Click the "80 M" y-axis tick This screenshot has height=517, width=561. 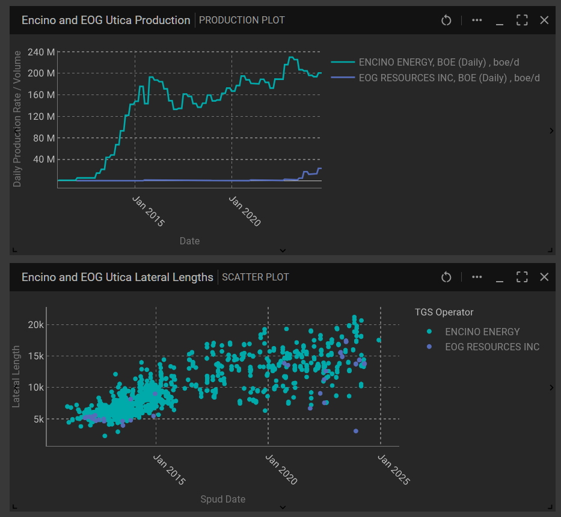(44, 138)
